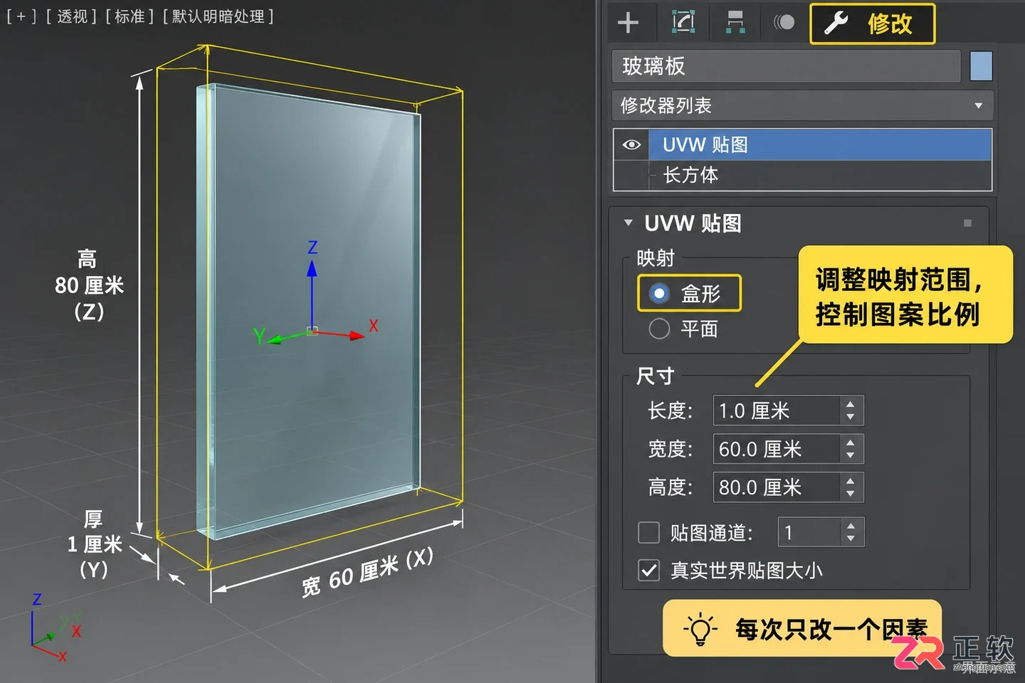Image resolution: width=1025 pixels, height=683 pixels.
Task: Toggle visibility eye of UVW 贴图 modifier
Action: point(631,144)
